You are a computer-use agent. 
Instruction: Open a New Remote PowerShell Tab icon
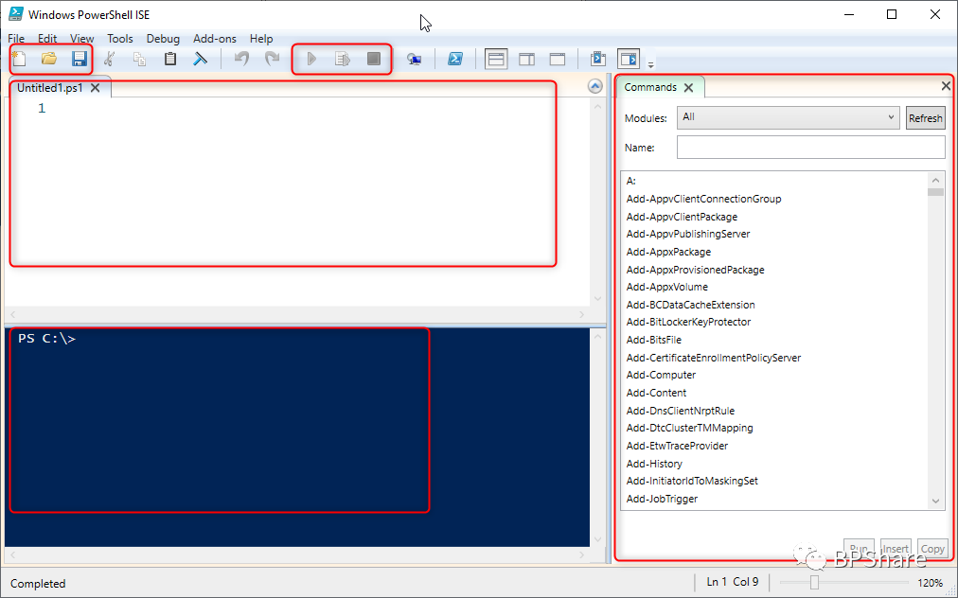click(x=415, y=60)
